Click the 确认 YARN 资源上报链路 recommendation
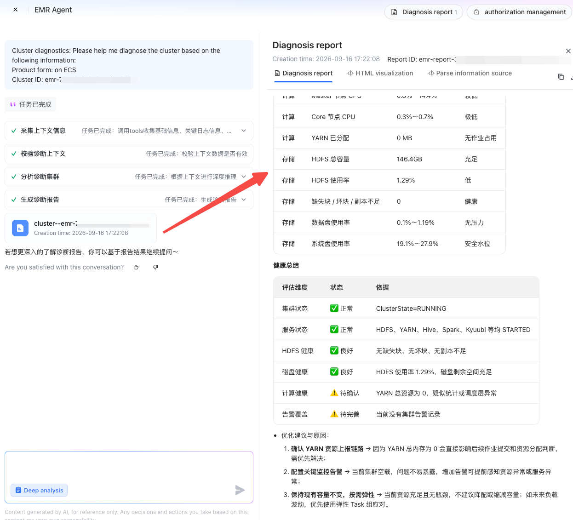Viewport: 573px width, 520px height. 327,449
